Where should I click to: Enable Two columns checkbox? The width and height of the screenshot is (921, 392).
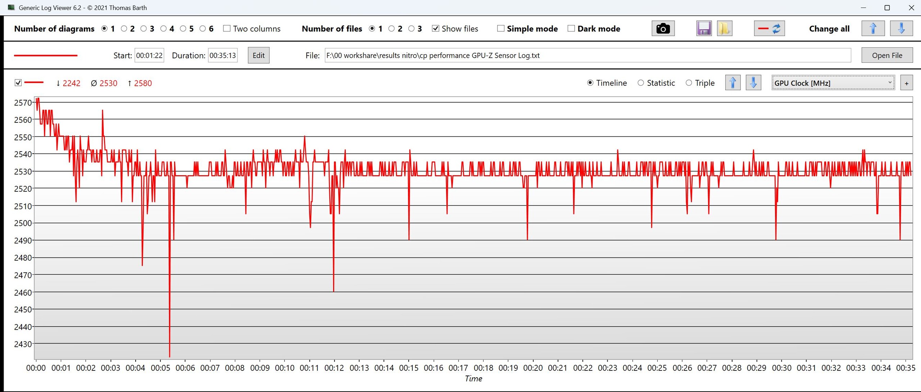(227, 28)
